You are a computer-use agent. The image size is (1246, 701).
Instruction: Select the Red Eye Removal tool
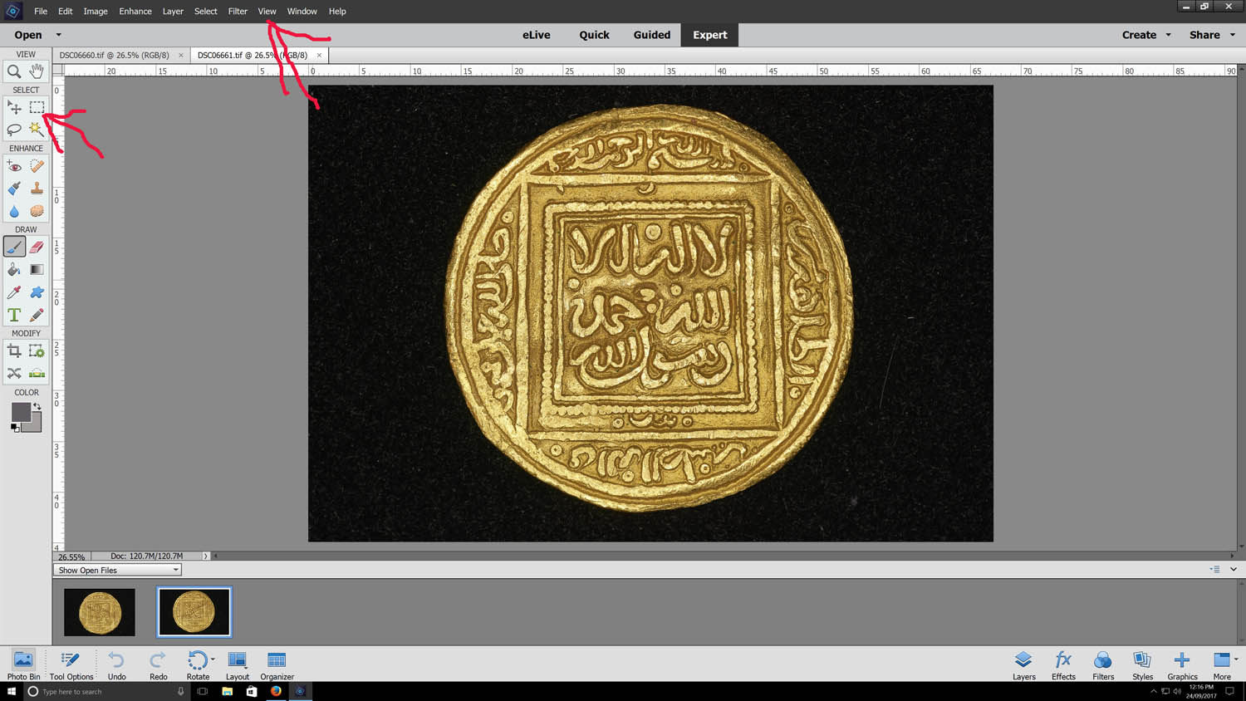pyautogui.click(x=14, y=166)
